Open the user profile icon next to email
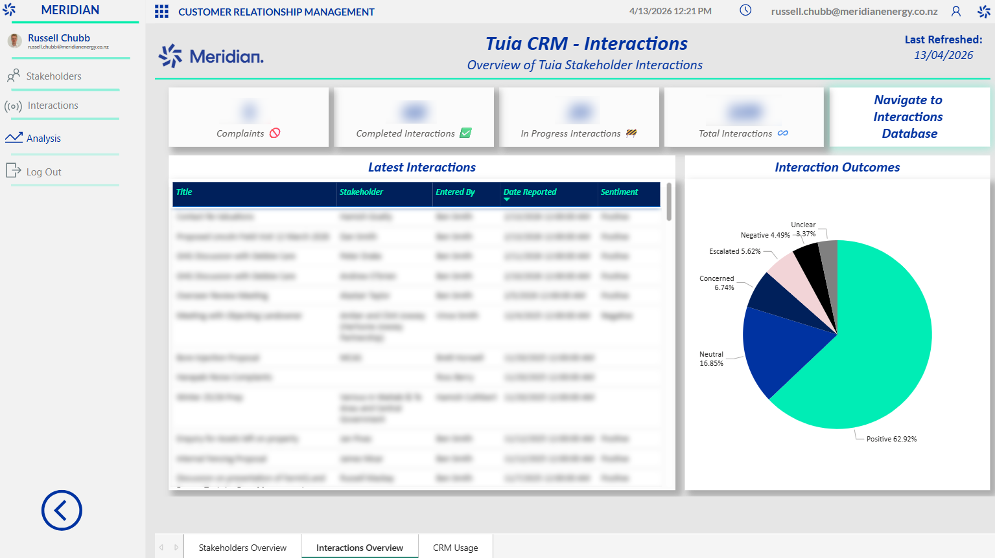Image resolution: width=995 pixels, height=558 pixels. coord(956,11)
